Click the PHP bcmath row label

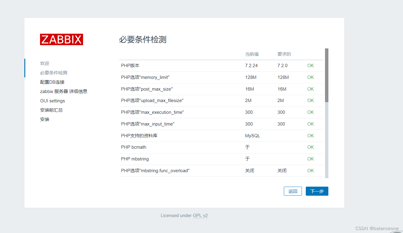click(x=134, y=147)
